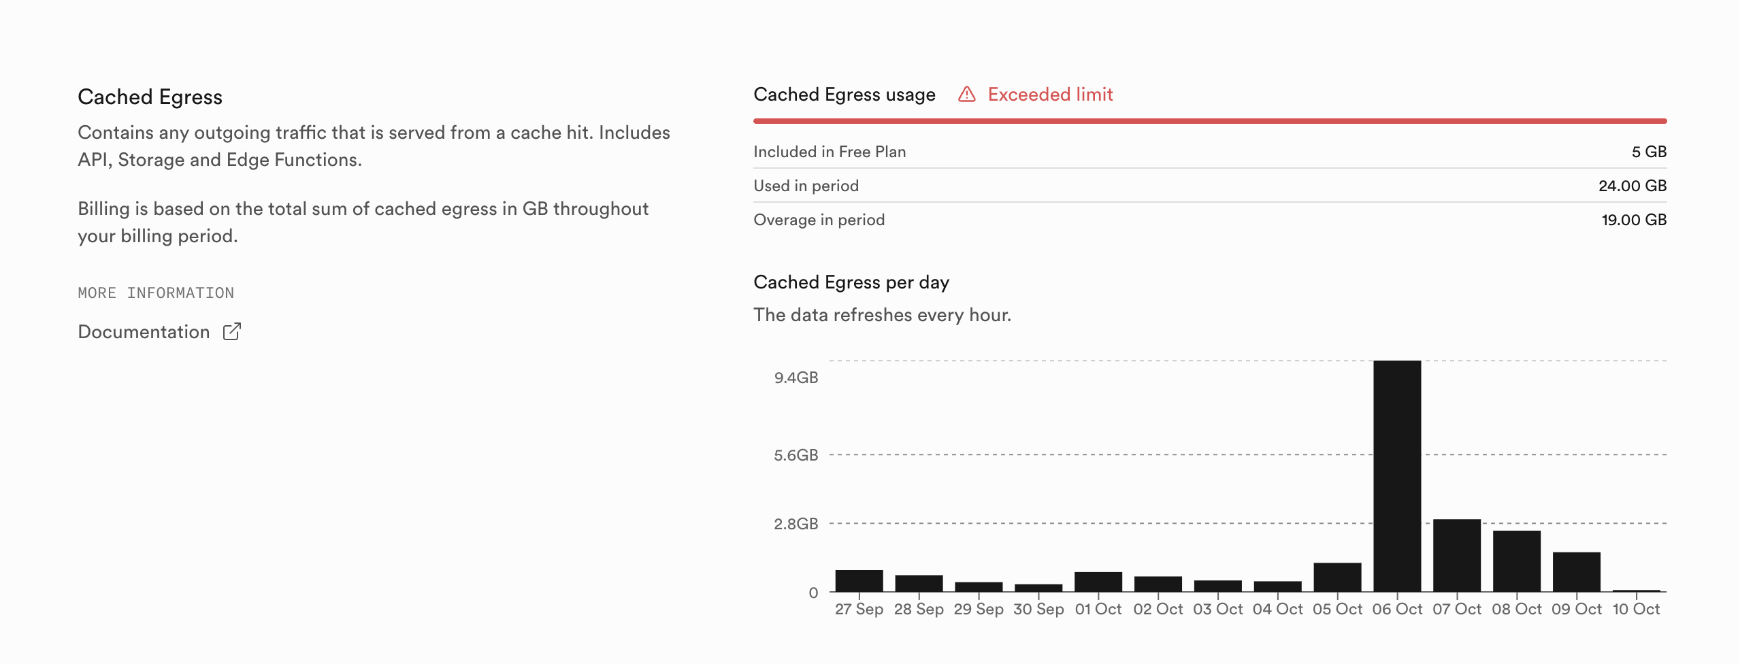Click the red Cached Egress usage bar
This screenshot has width=1738, height=664.
(1209, 121)
